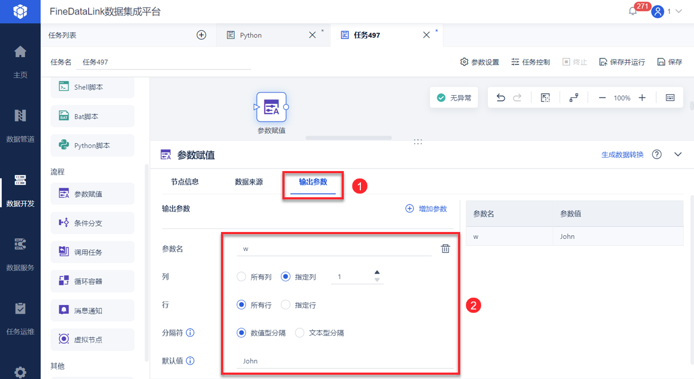Select 虚拟节点 node in palette

click(92, 339)
